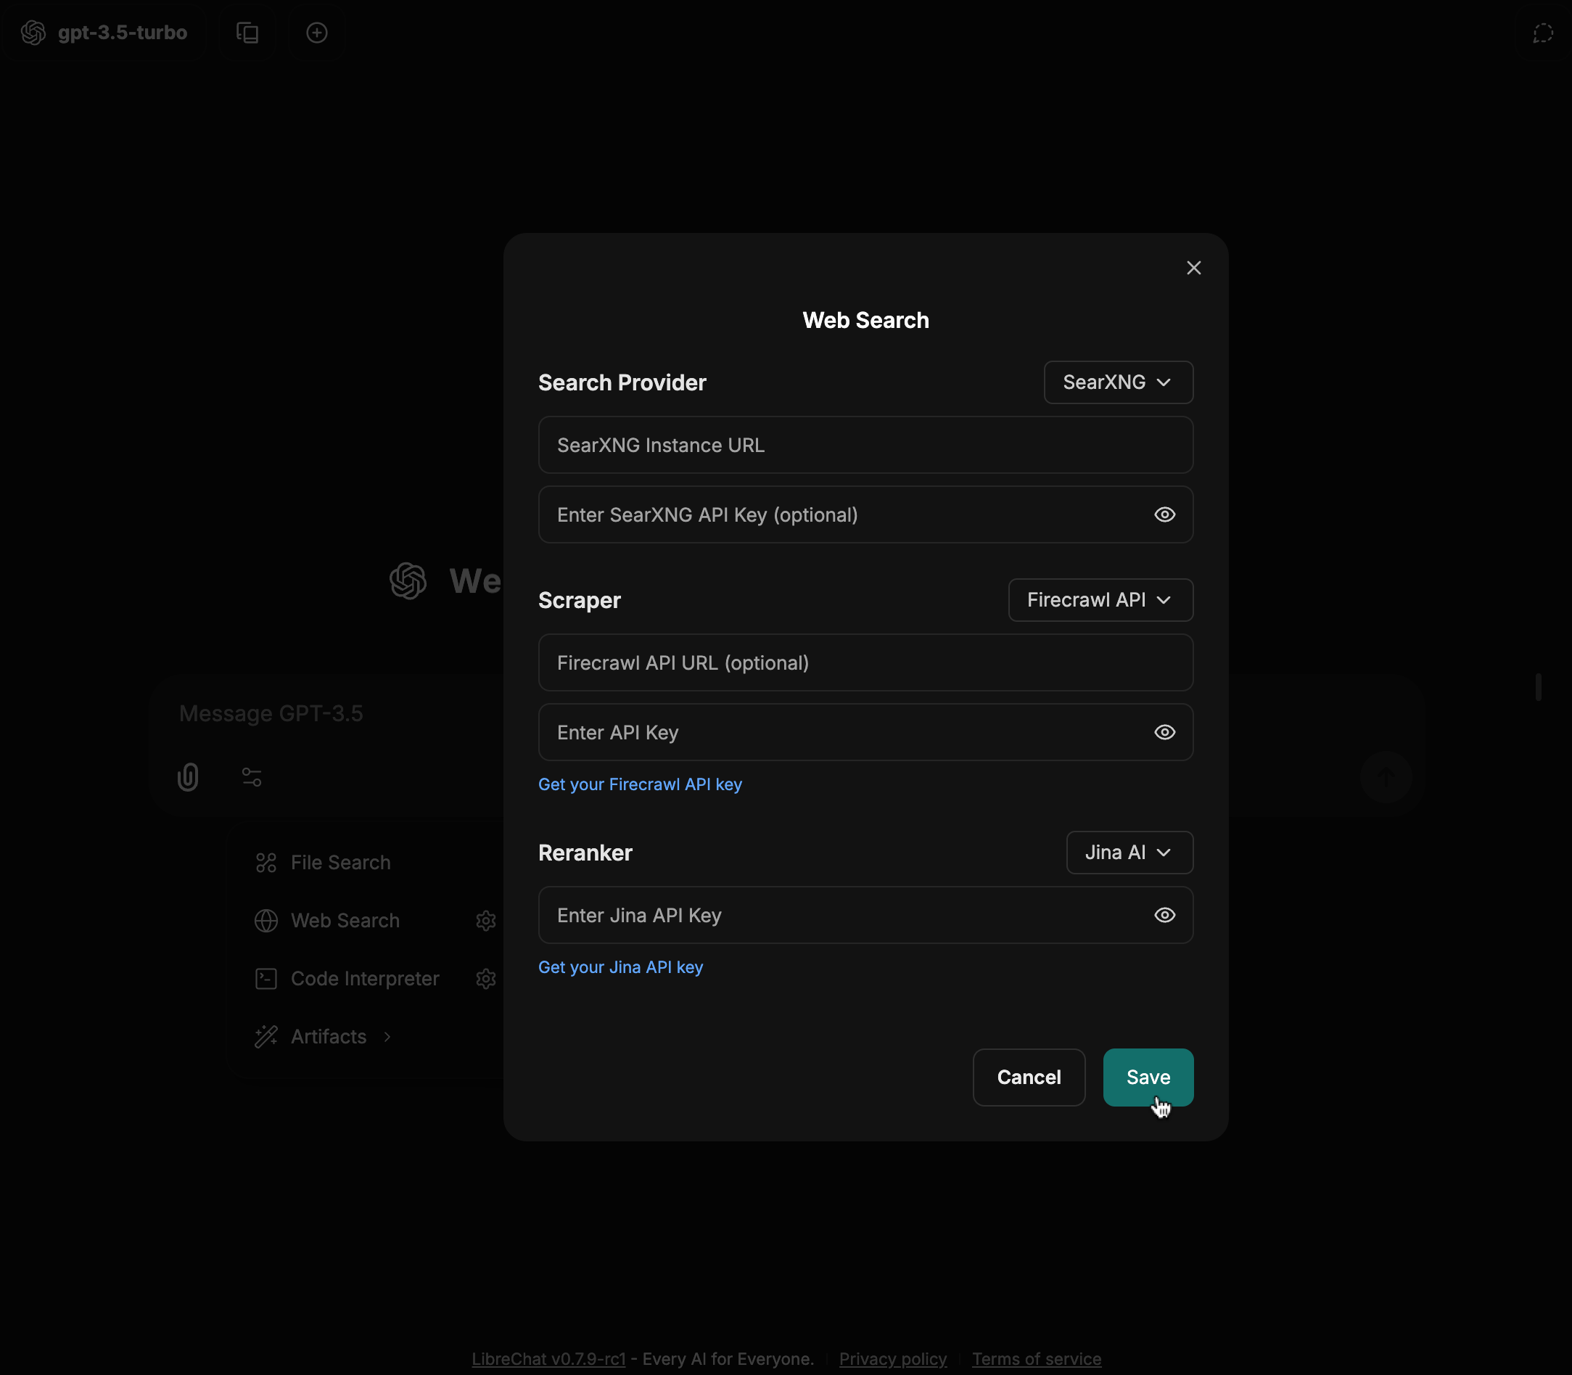Select the File Search tool icon
The image size is (1572, 1375).
pos(266,862)
